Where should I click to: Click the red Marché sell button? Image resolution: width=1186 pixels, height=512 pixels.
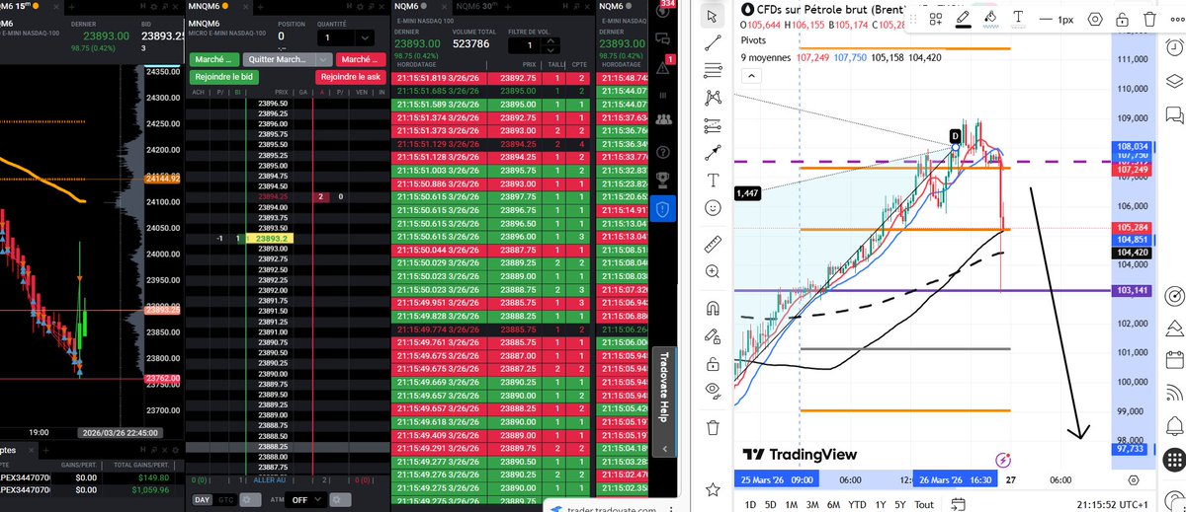click(x=360, y=59)
